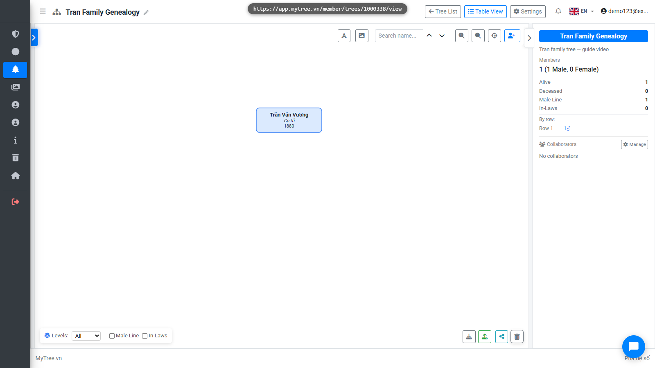This screenshot has height=368, width=655.
Task: Open the images gallery sidebar icon
Action: (x=16, y=87)
